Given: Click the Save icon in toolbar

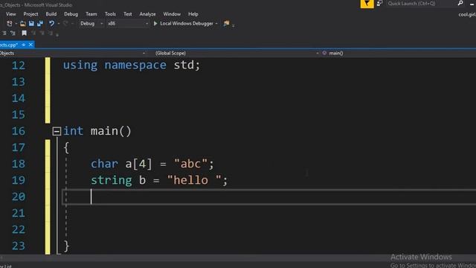Looking at the screenshot, I should [x=31, y=23].
